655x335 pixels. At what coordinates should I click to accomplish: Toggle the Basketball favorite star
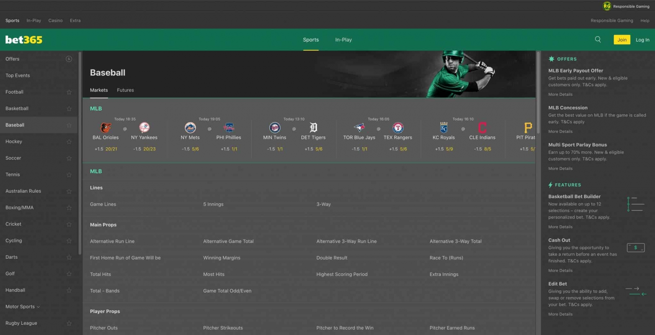[69, 109]
